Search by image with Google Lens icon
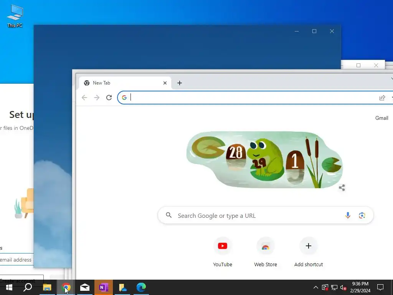The image size is (393, 295). [362, 215]
